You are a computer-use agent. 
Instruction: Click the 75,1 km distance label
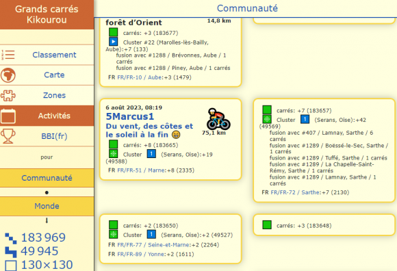coord(214,133)
